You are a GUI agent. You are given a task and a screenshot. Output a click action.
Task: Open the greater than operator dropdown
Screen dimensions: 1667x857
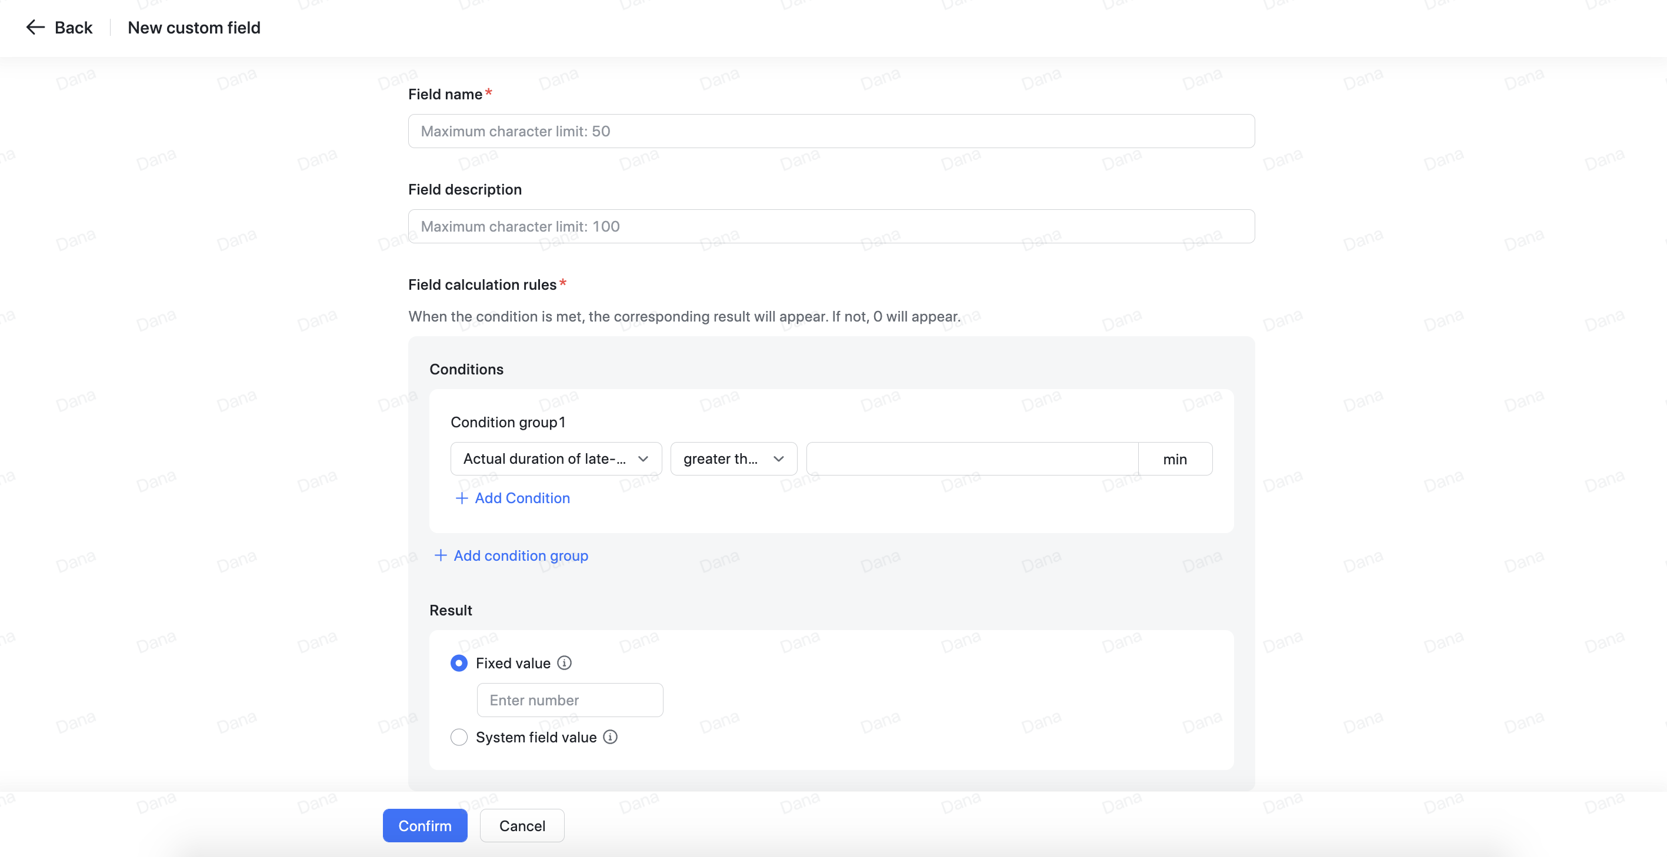[733, 458]
